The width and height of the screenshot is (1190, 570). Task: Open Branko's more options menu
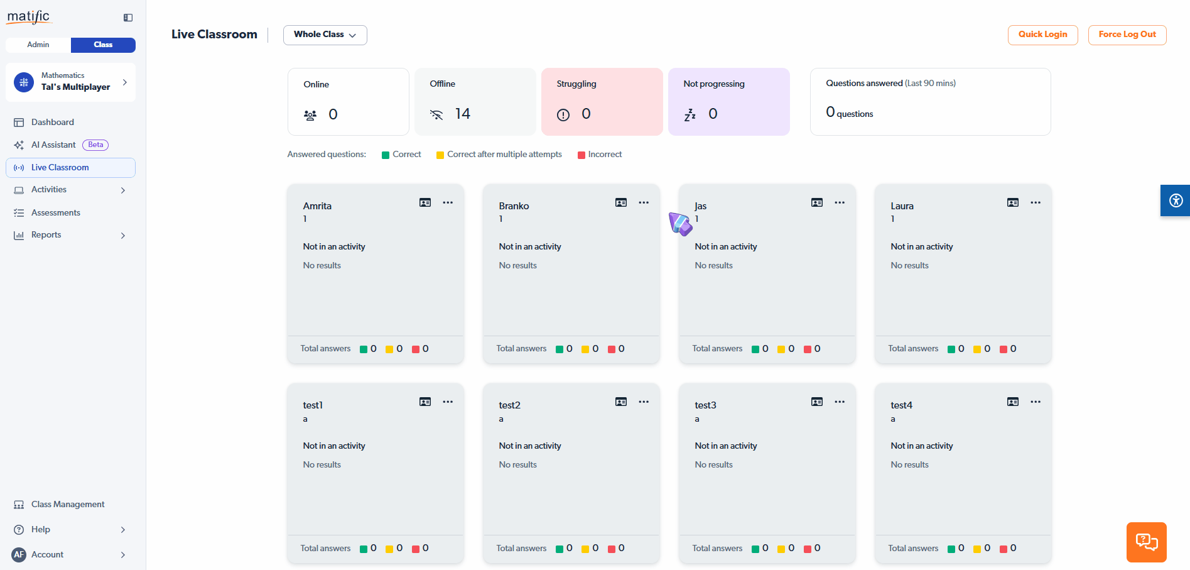click(644, 202)
